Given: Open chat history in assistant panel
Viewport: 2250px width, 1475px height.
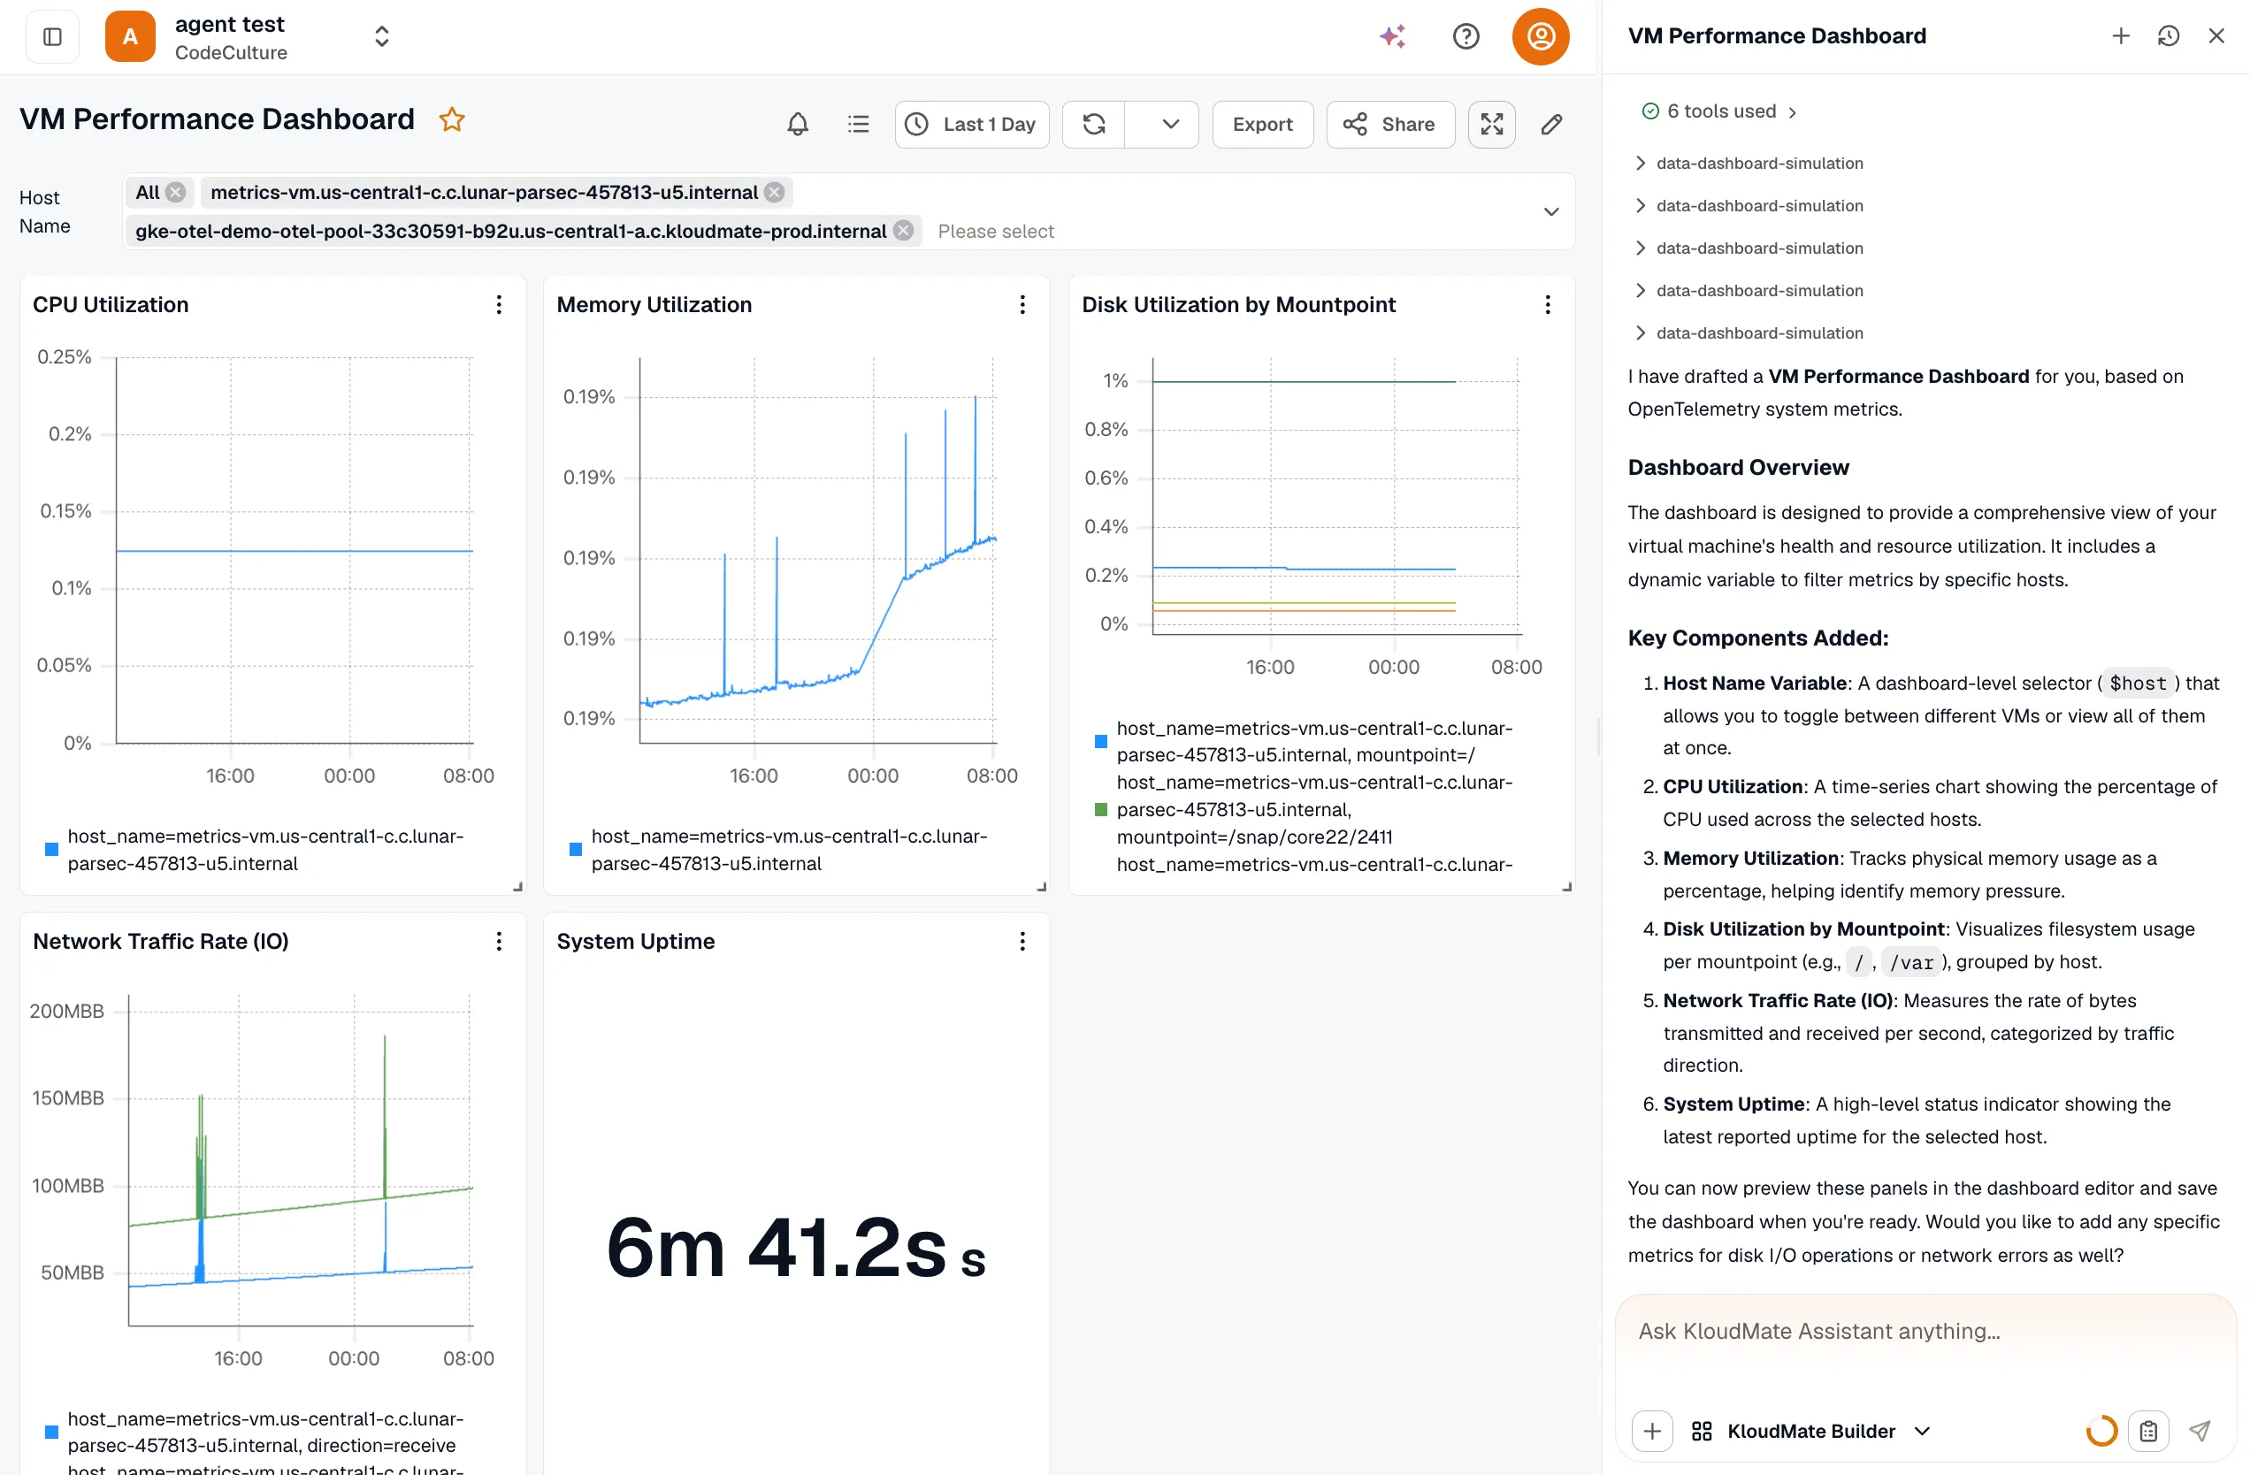Looking at the screenshot, I should pyautogui.click(x=2169, y=36).
